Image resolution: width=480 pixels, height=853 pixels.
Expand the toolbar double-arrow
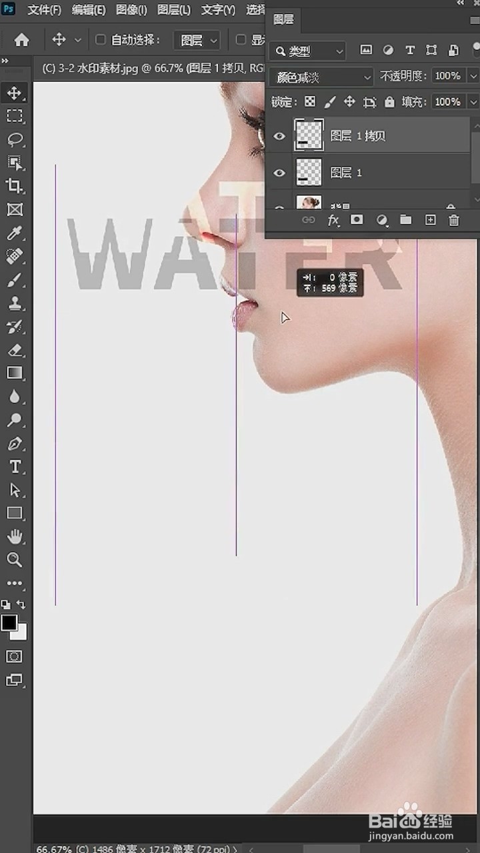(5, 61)
